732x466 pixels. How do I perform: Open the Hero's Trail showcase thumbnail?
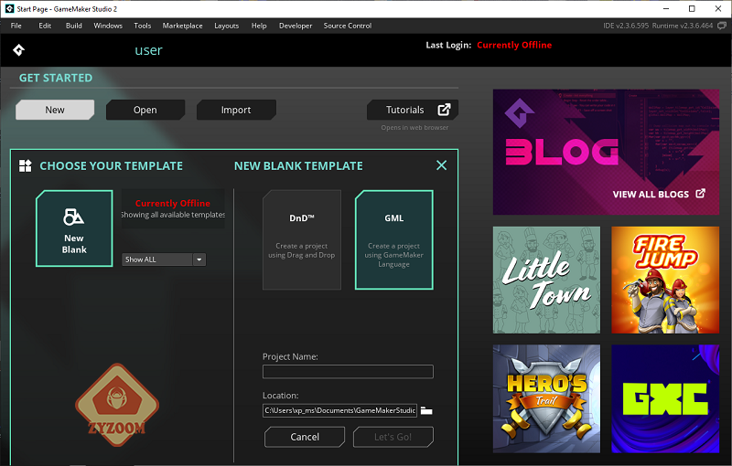[546, 399]
